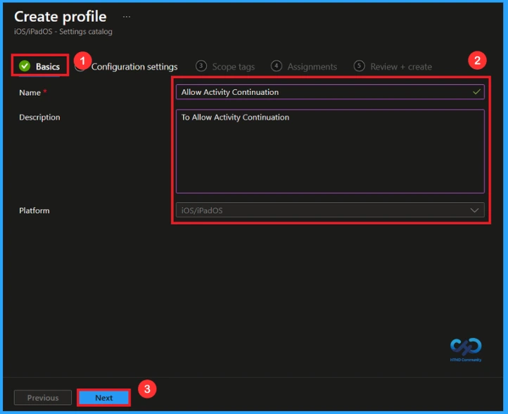
Task: Click the Name label
Action: (x=30, y=93)
